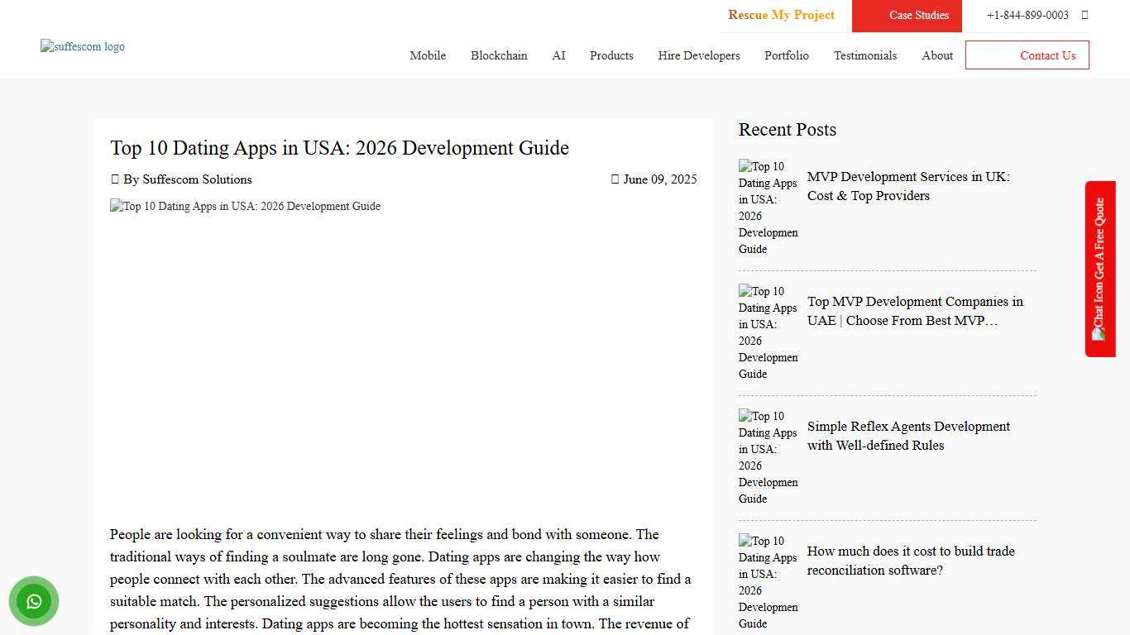Click the author icon before Suffescom Solutions
Image resolution: width=1130 pixels, height=635 pixels.
tap(116, 179)
